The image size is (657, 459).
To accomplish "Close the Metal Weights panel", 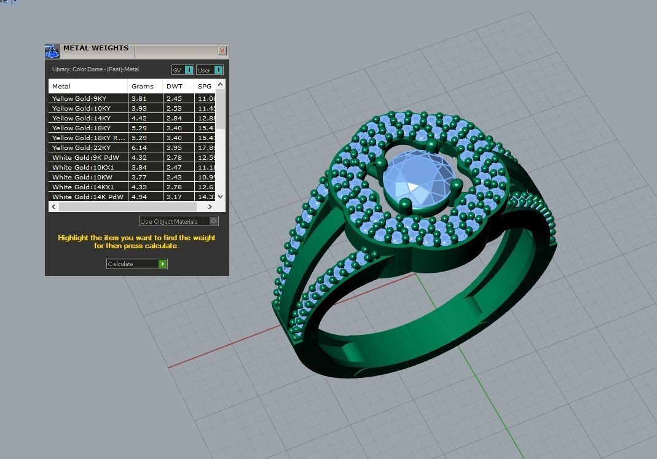I will (x=222, y=50).
